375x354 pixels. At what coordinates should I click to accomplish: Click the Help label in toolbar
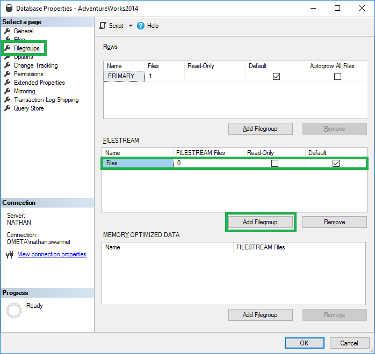[x=153, y=26]
